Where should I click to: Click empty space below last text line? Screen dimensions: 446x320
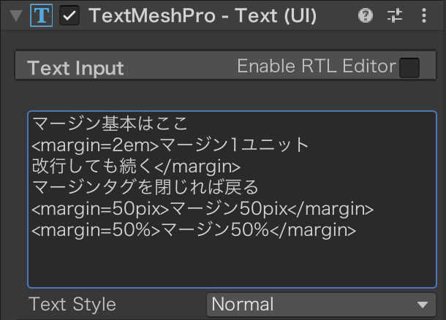pos(232,263)
